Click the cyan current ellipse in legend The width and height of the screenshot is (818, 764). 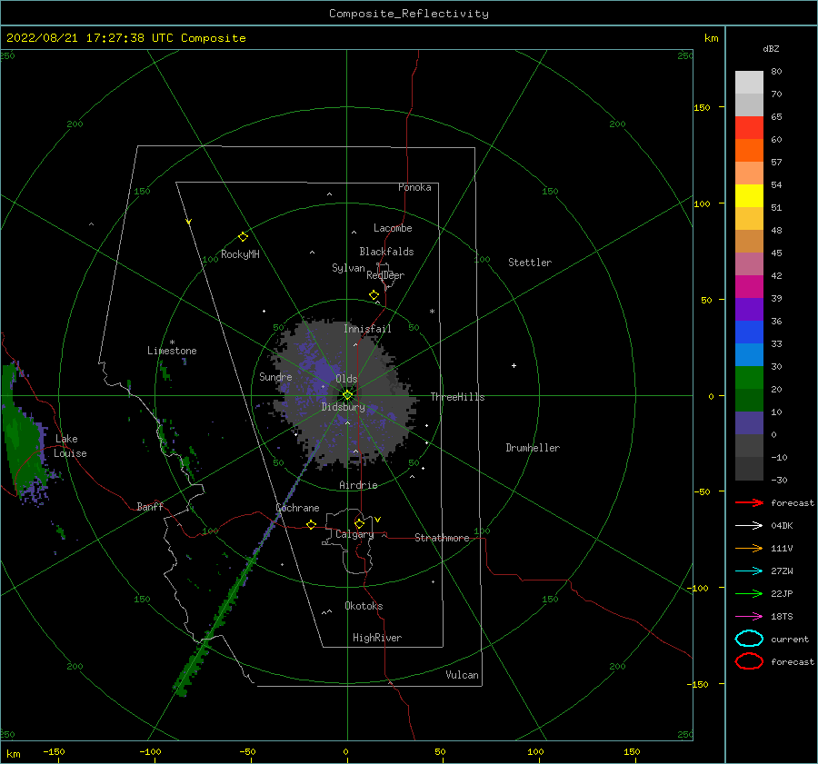[749, 639]
